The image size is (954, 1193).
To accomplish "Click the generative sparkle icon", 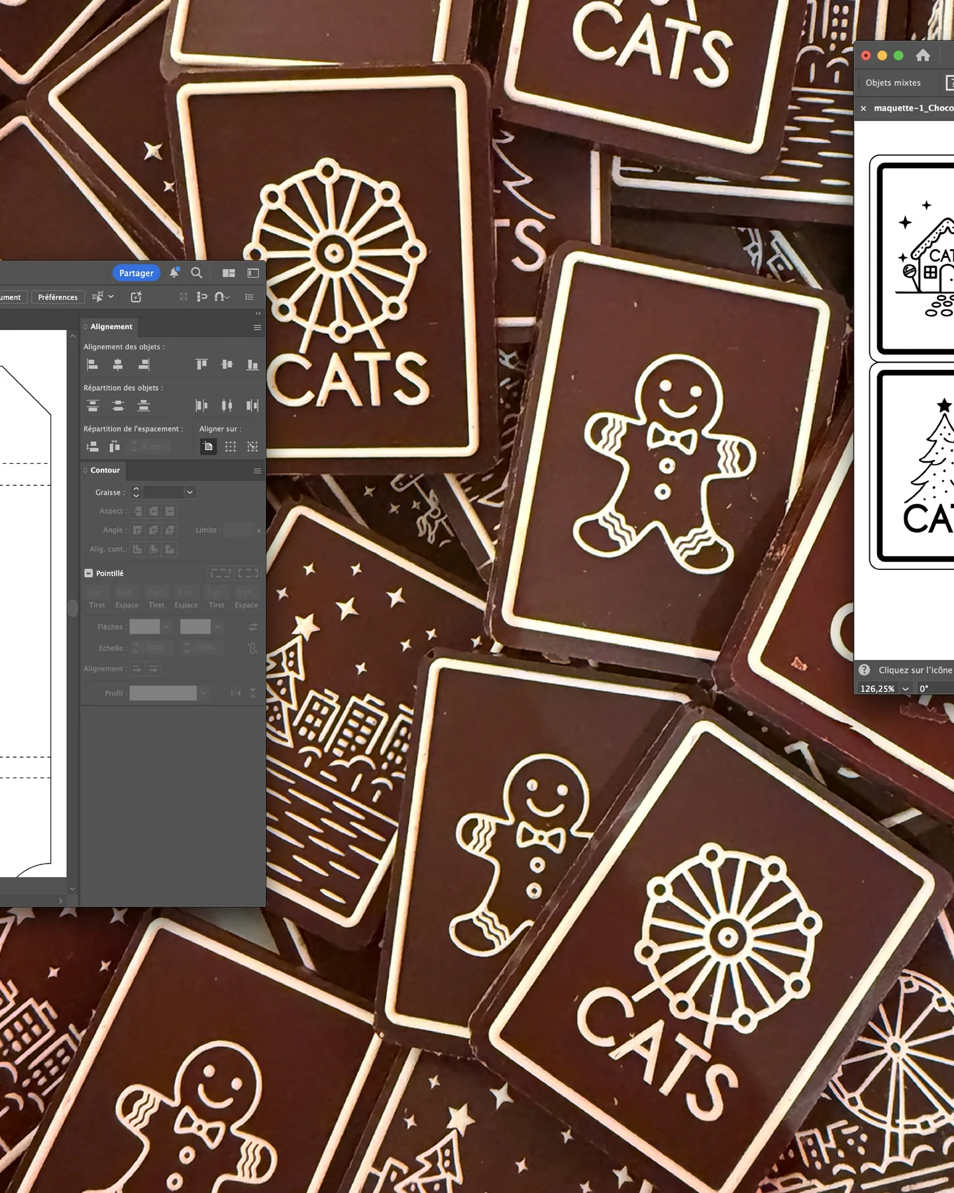I will pyautogui.click(x=136, y=297).
